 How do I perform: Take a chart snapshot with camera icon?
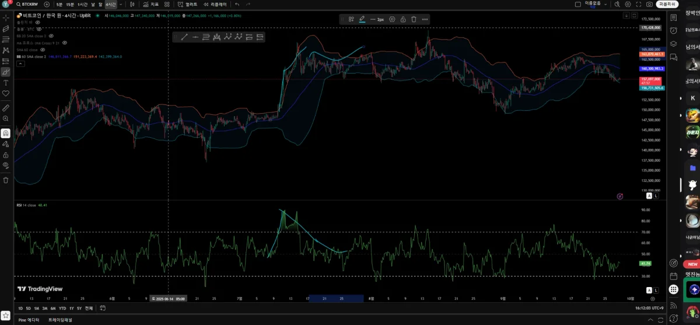coord(649,4)
